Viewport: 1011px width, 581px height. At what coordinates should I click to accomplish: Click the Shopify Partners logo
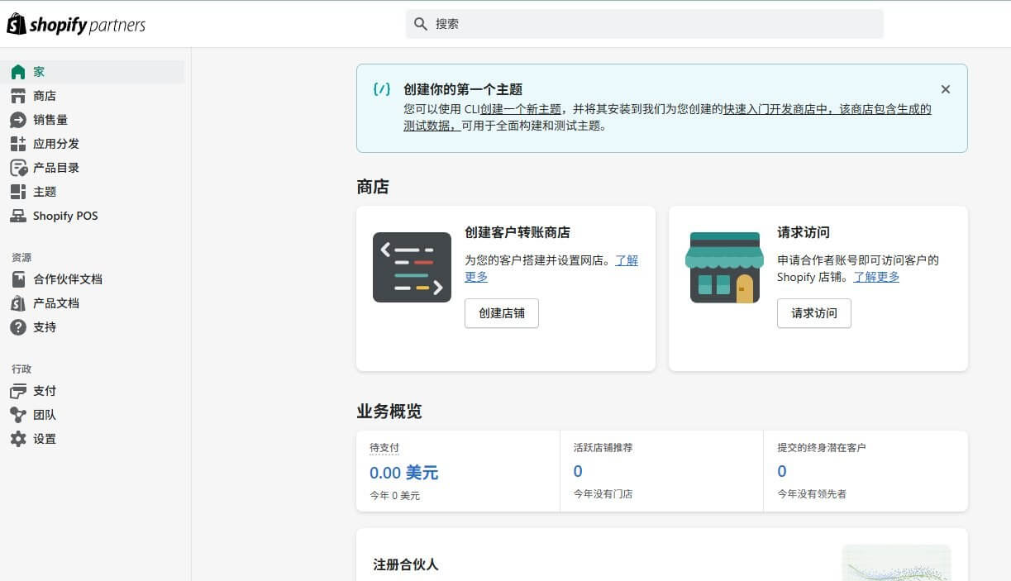tap(76, 25)
